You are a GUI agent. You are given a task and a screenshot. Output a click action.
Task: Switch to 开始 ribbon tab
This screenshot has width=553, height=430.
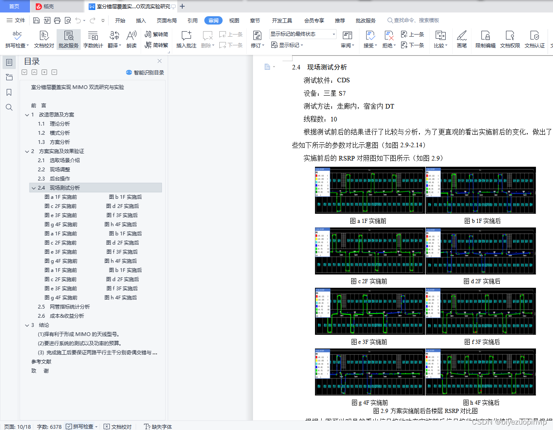pyautogui.click(x=120, y=20)
